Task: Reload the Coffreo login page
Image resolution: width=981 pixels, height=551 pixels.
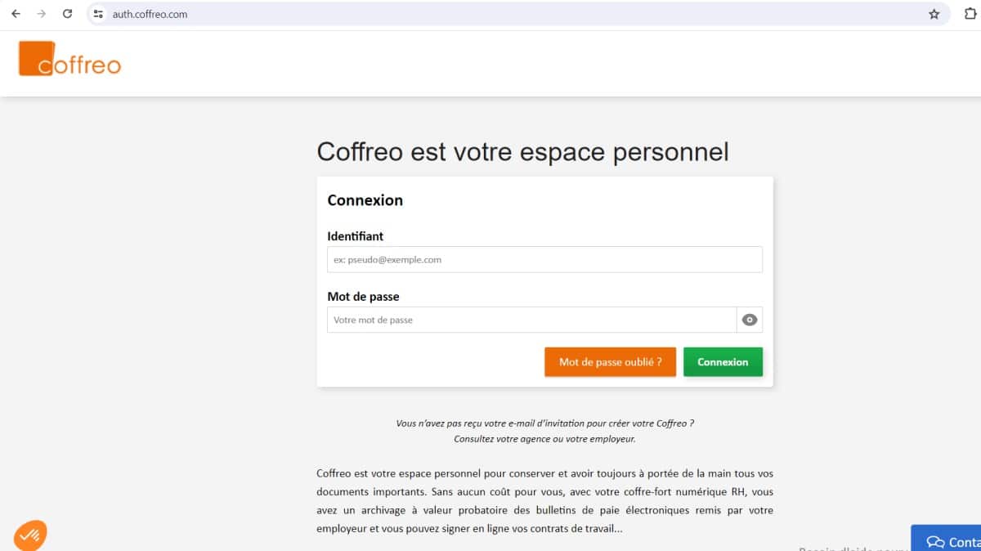Action: (68, 14)
